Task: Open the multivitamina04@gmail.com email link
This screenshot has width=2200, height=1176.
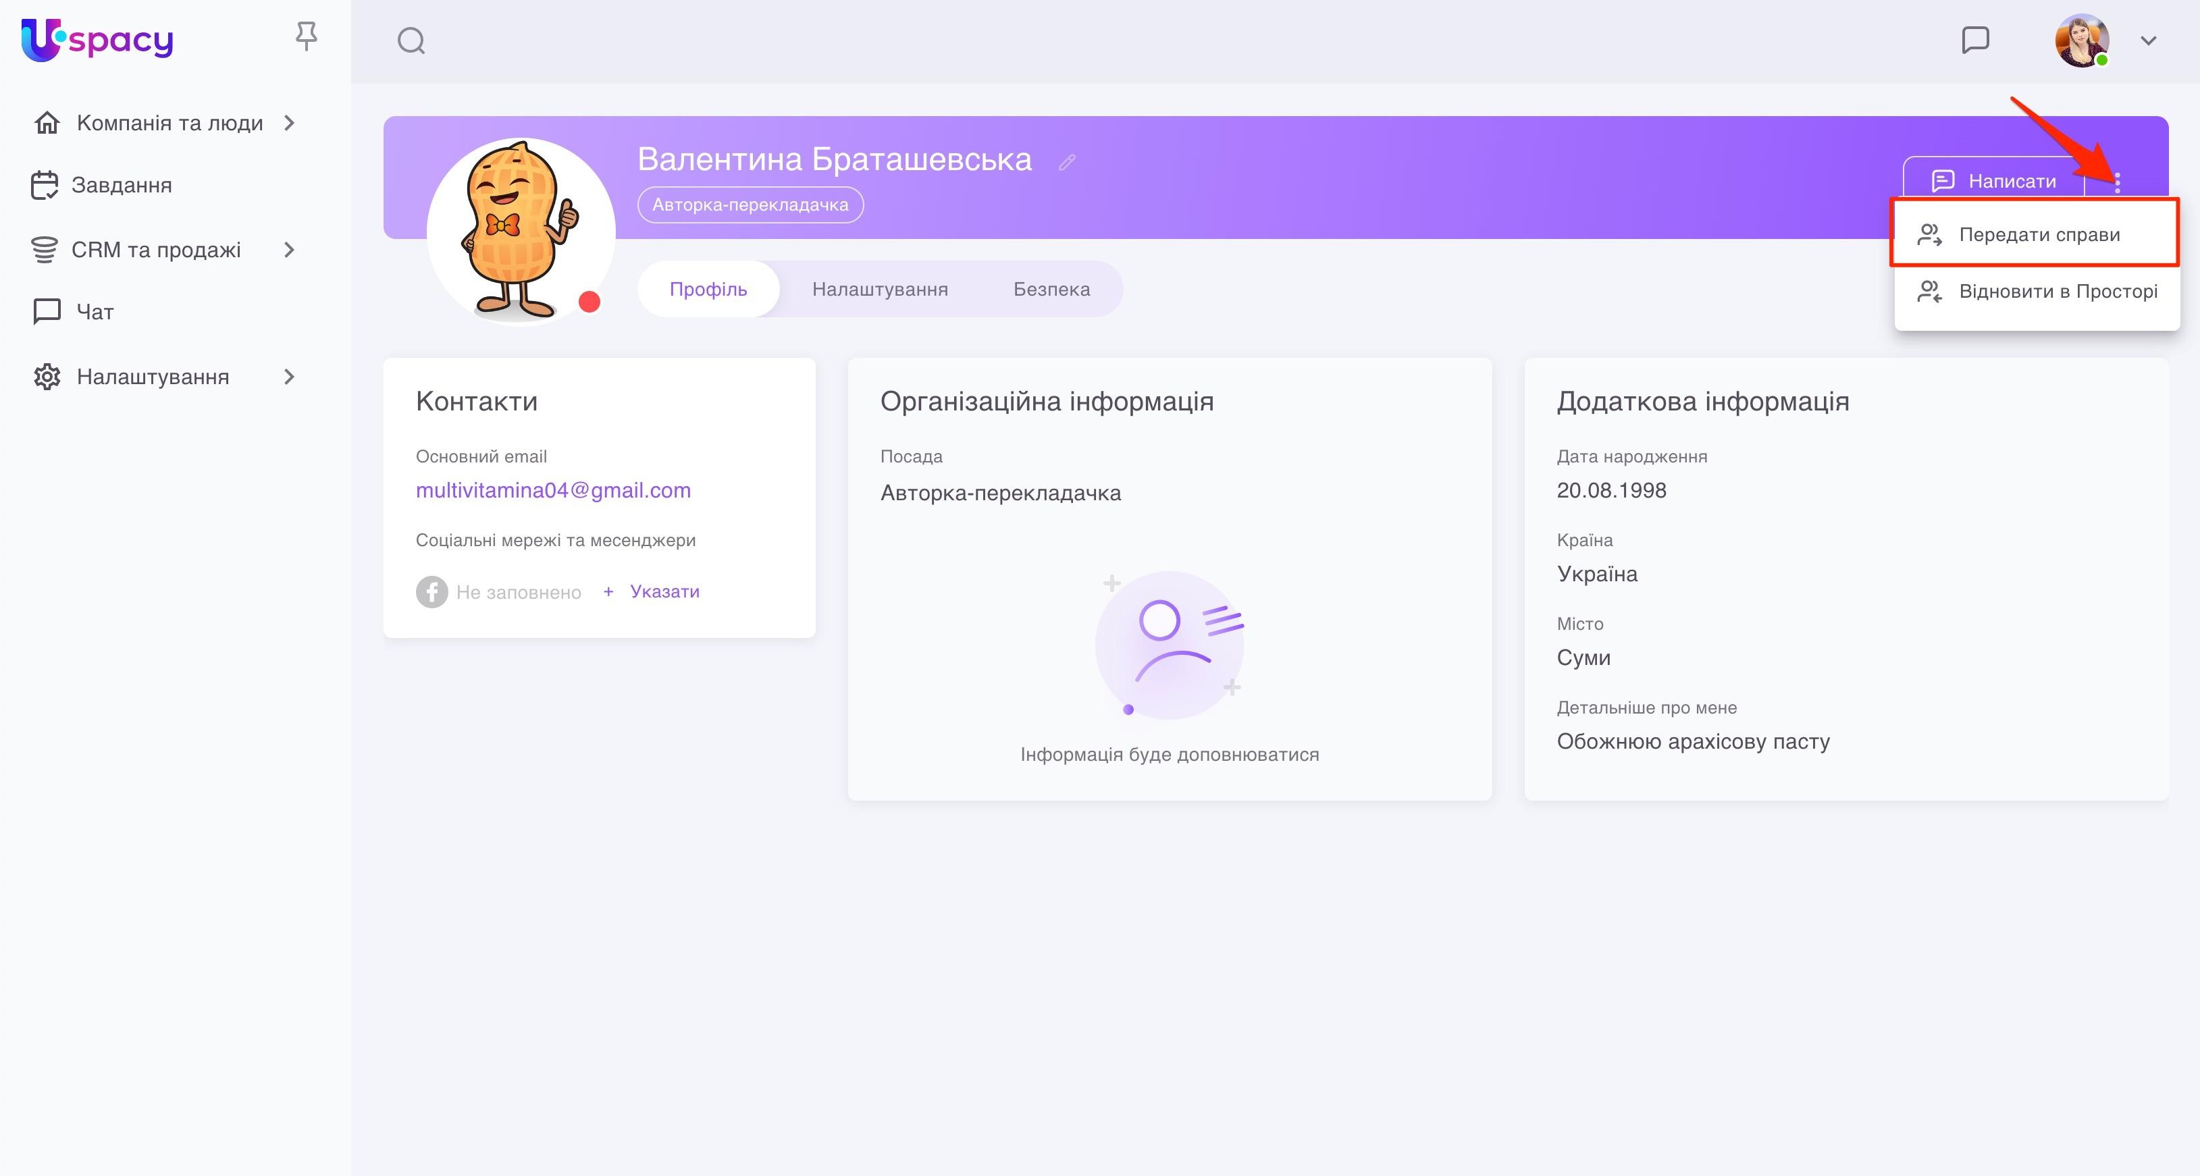Action: [554, 489]
